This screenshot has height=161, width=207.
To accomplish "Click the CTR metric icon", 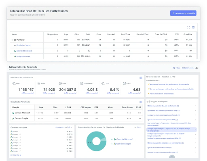I will [103, 84].
